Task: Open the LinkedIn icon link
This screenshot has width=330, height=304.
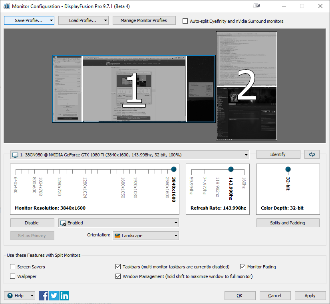Action: coord(64,296)
